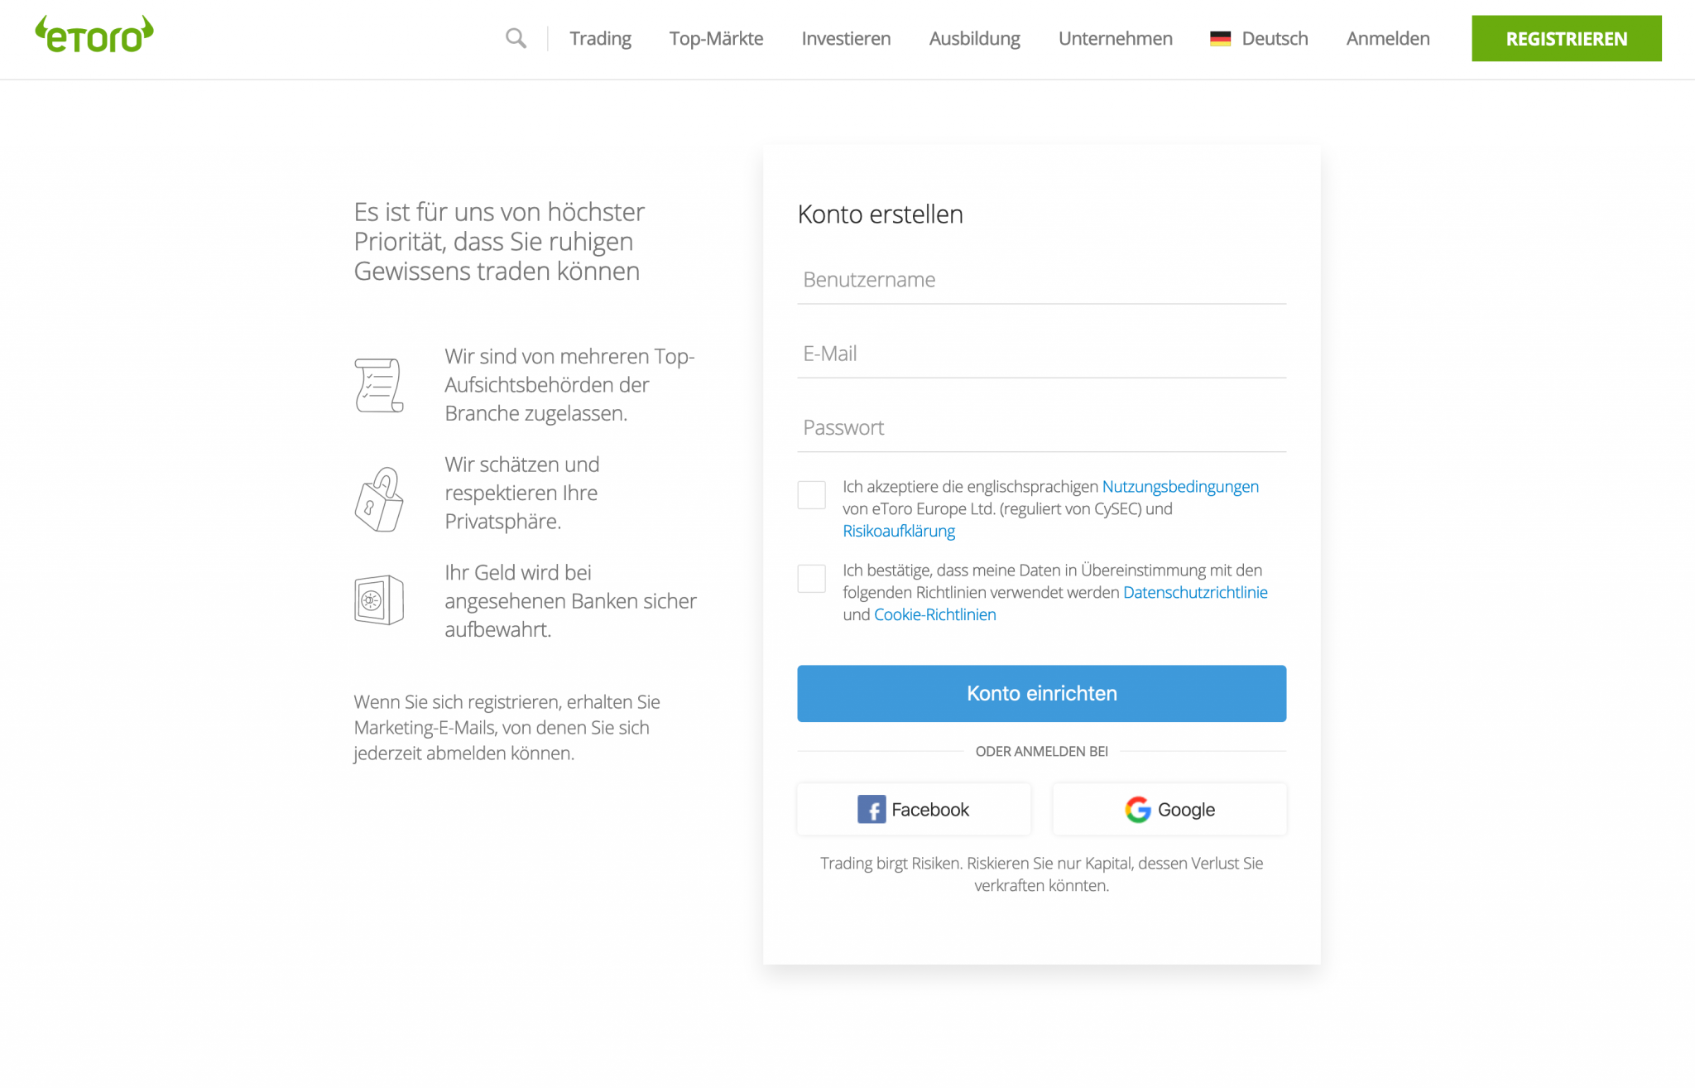Expand the Top-Märkte menu
The image size is (1695, 1088).
tap(717, 38)
